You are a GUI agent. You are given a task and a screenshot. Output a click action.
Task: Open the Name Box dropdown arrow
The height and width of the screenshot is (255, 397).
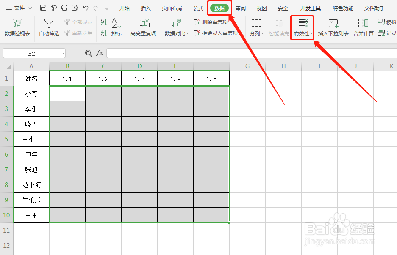(x=63, y=54)
